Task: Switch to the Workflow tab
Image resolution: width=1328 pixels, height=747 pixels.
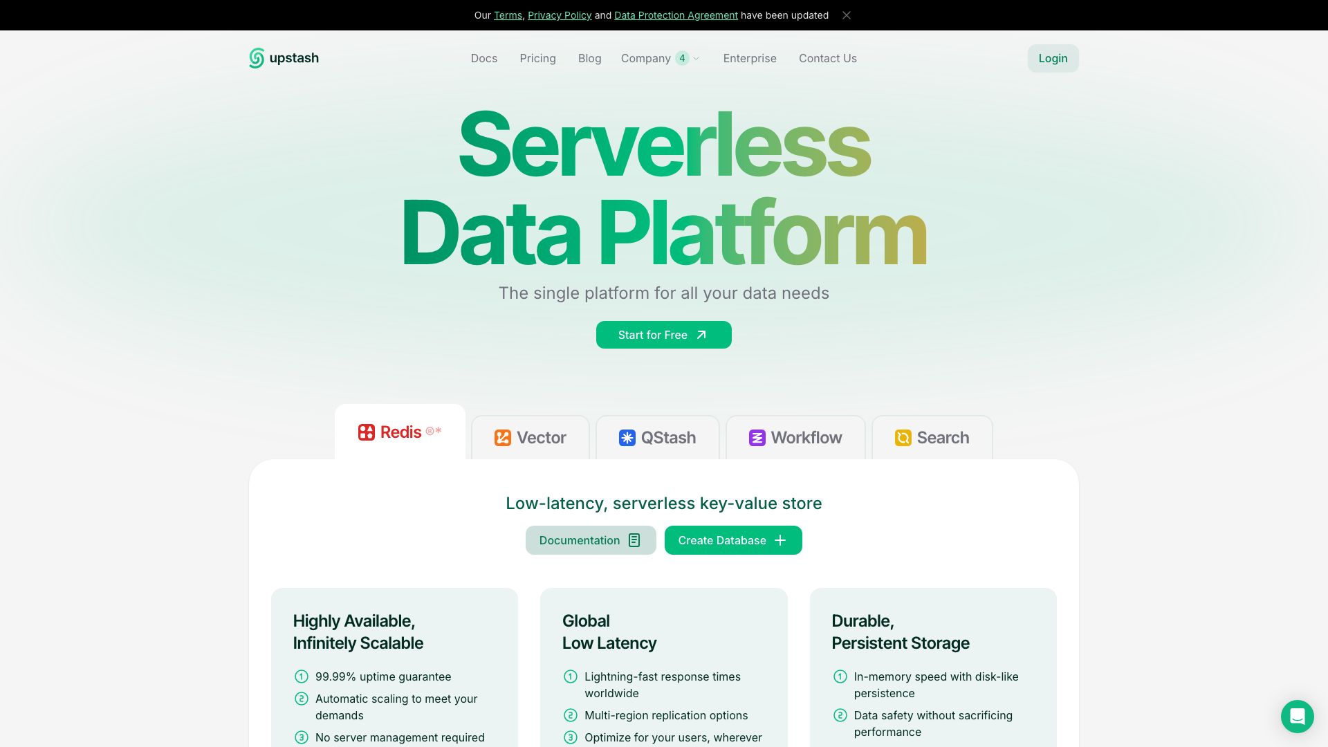Action: point(795,438)
